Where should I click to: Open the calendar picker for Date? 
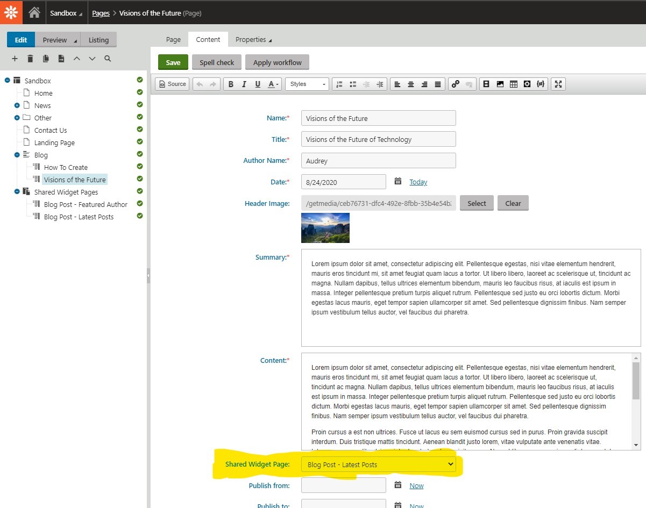(398, 182)
